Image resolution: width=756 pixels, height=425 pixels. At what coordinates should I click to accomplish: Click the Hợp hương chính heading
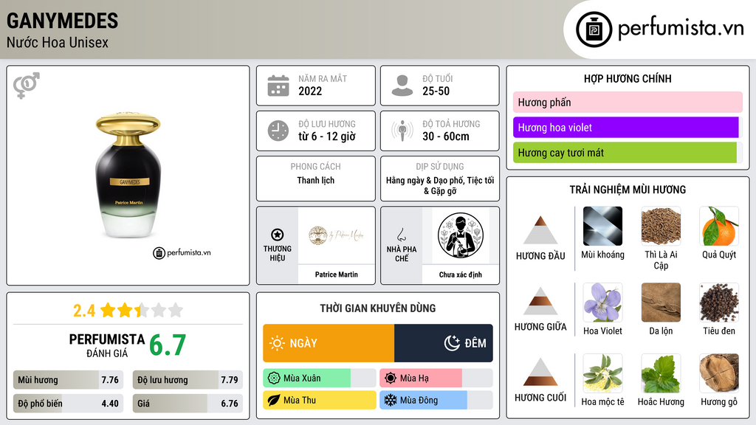coord(628,78)
